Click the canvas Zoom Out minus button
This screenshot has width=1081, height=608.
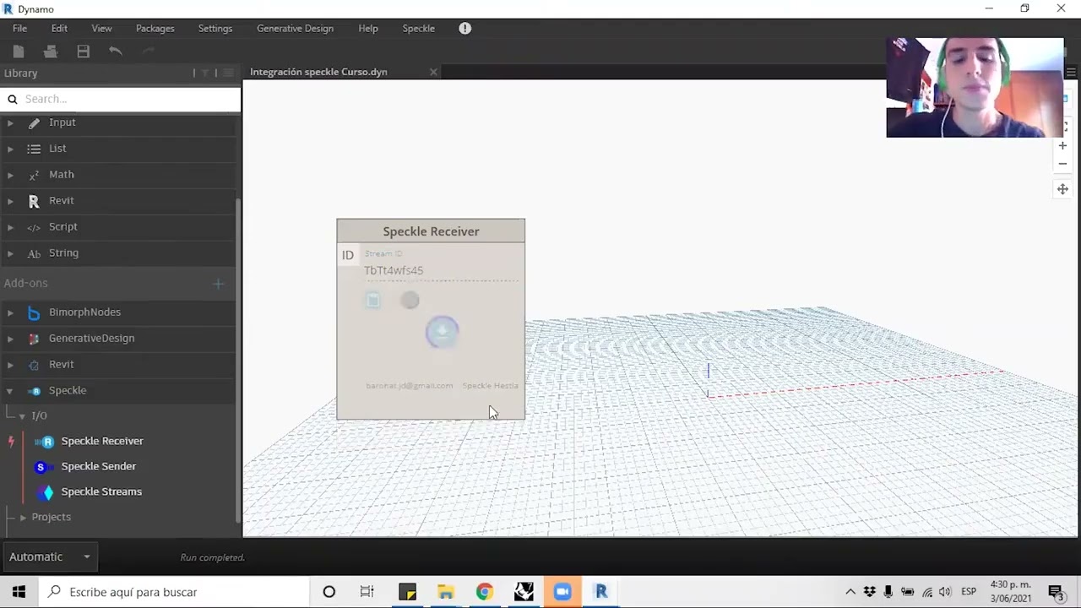tap(1062, 164)
